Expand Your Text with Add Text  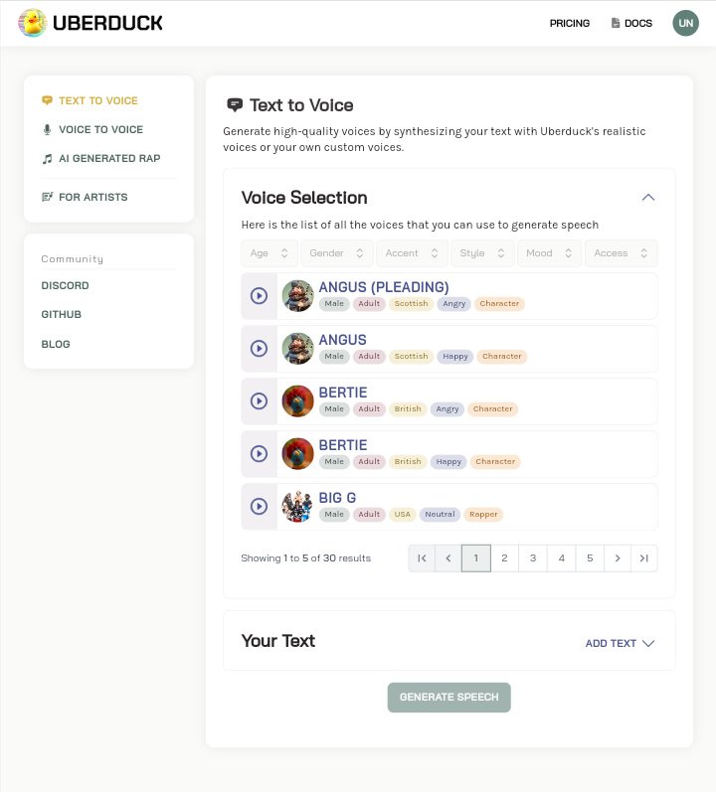(620, 643)
